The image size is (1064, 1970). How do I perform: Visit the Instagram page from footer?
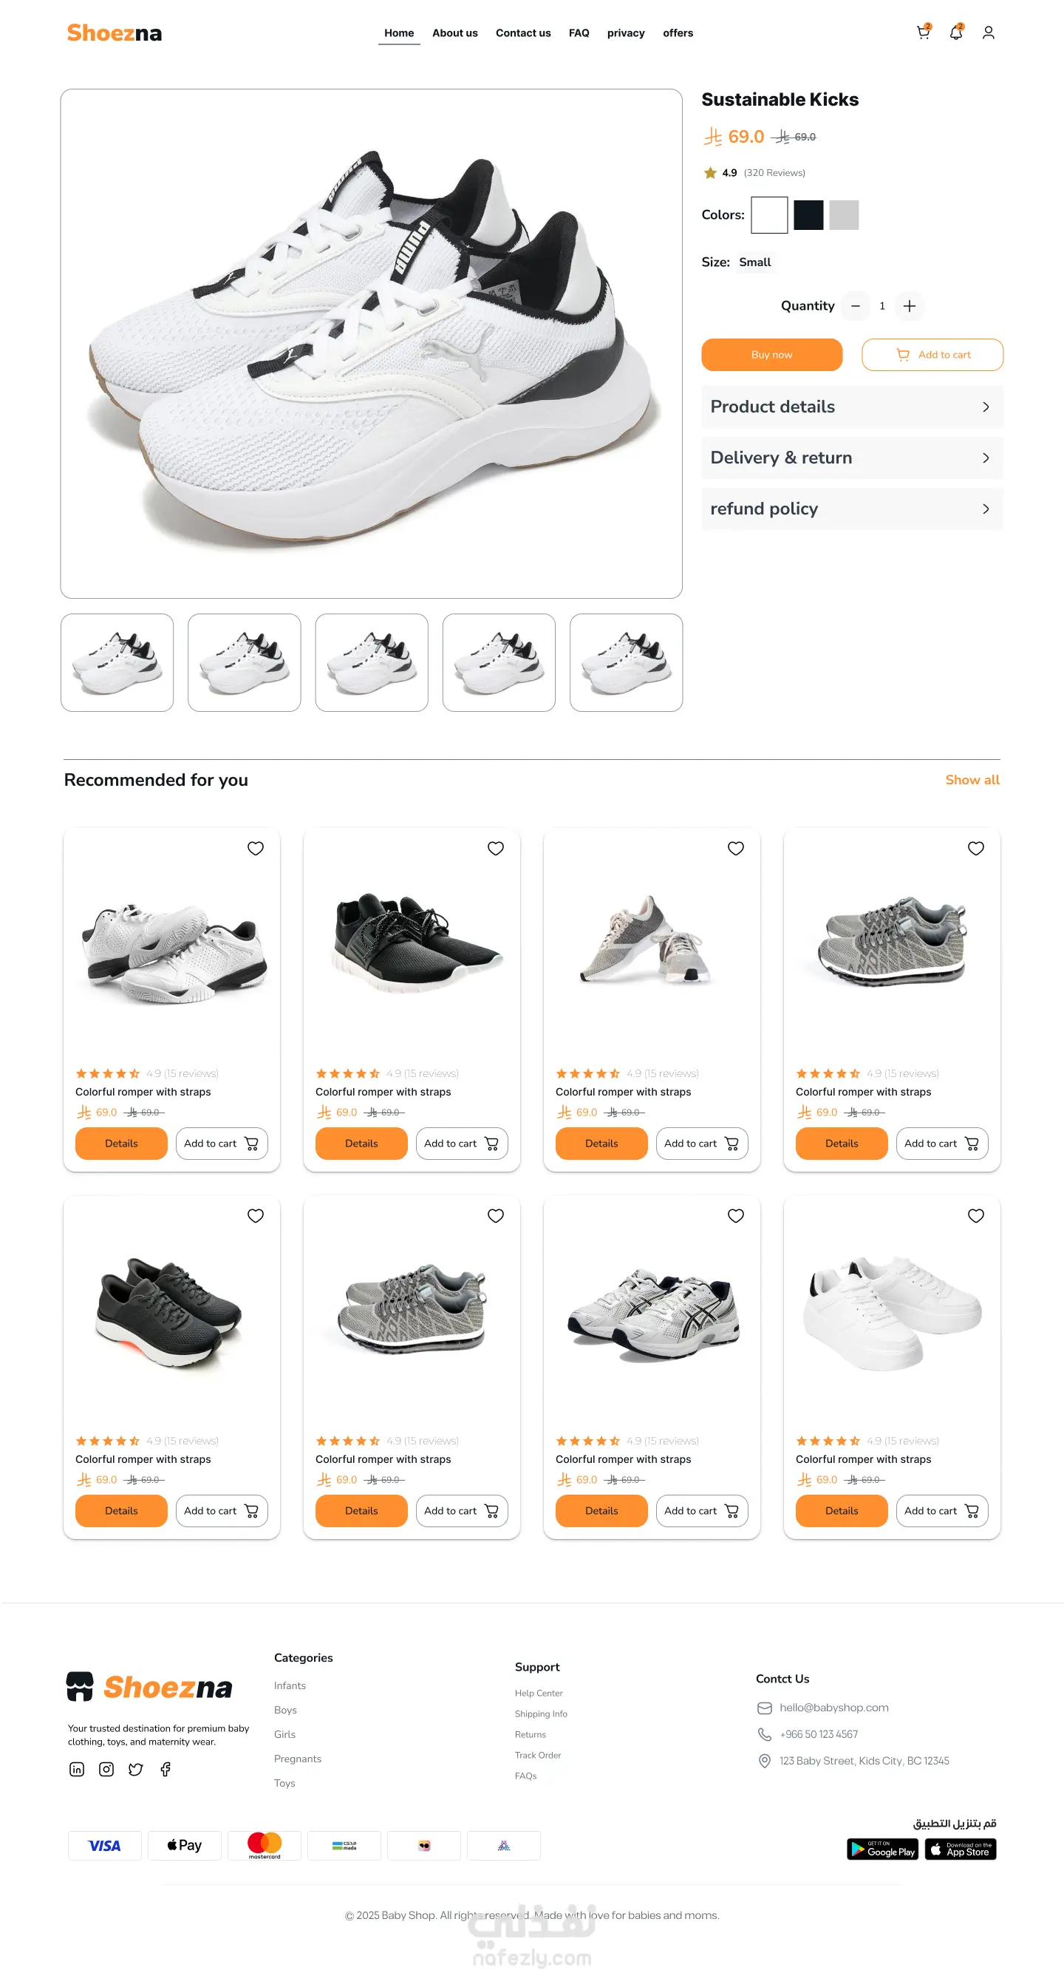[106, 1769]
